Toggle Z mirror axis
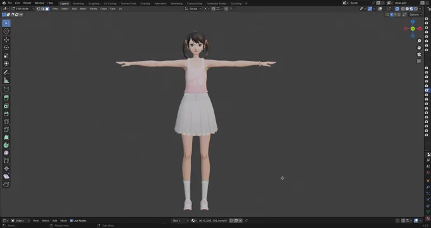The height and width of the screenshot is (228, 431). [x=399, y=15]
